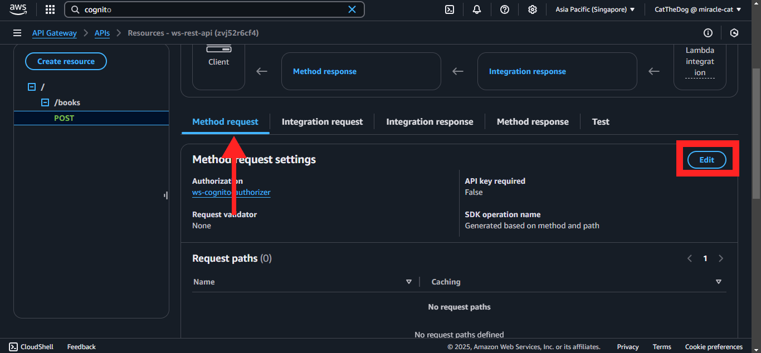Click the page number 1 indicator
Viewport: 761px width, 353px height.
tap(705, 258)
